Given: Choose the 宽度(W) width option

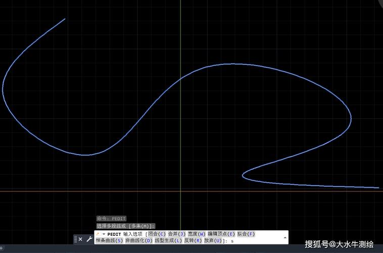Looking at the screenshot, I should 197,234.
